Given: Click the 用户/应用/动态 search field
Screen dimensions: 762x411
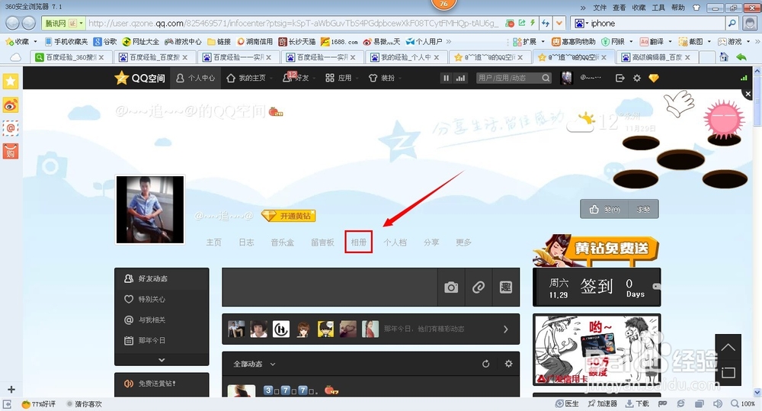Looking at the screenshot, I should coord(507,78).
